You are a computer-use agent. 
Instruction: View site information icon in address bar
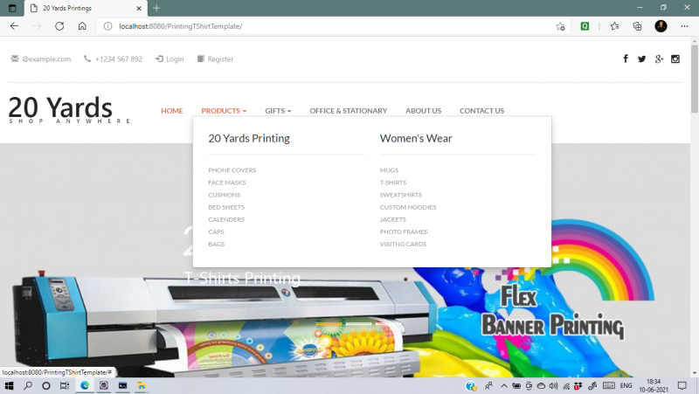point(107,26)
